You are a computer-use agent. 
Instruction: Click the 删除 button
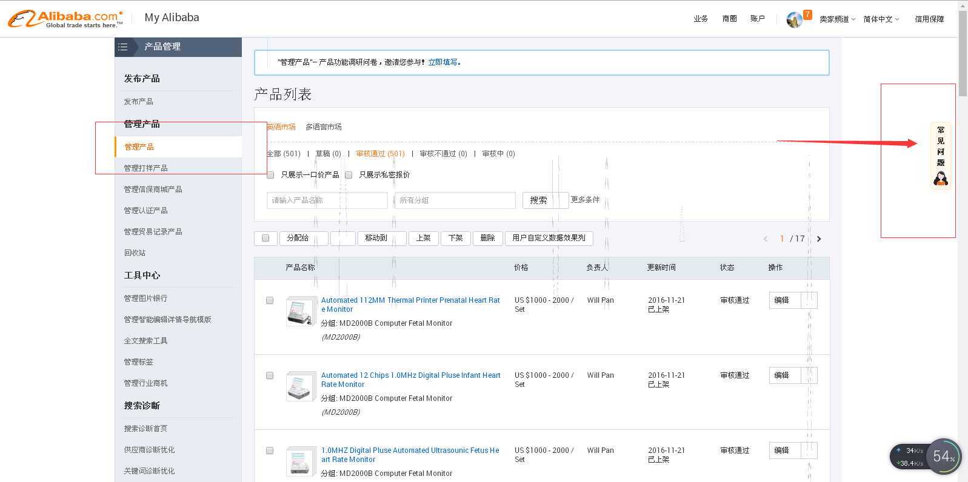(x=488, y=238)
